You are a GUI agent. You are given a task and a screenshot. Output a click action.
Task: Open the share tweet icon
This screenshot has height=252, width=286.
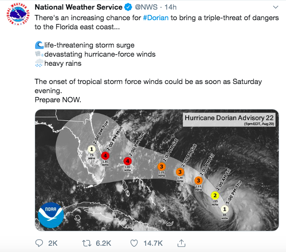pyautogui.click(x=181, y=243)
